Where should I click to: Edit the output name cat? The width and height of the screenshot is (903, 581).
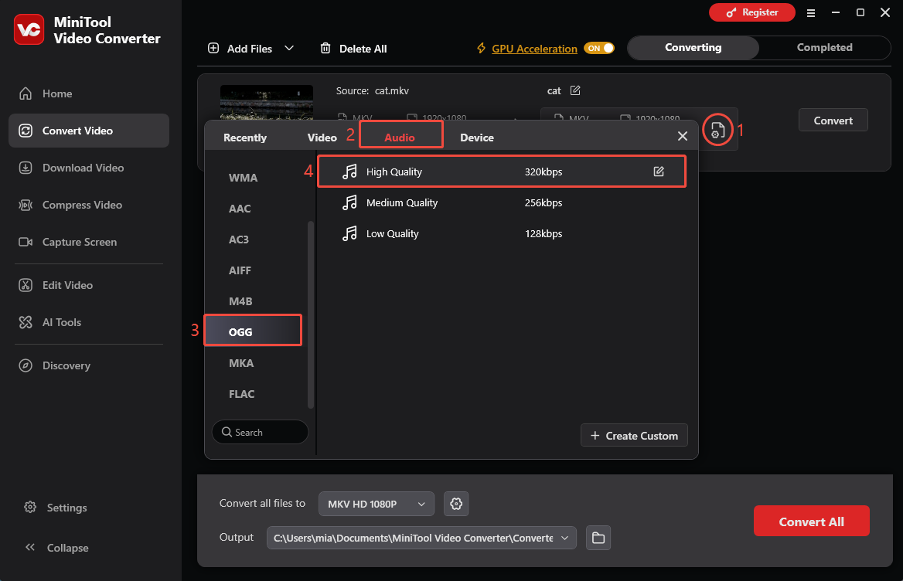coord(575,90)
